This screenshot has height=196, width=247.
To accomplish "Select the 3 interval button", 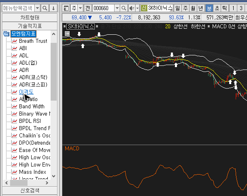I will [241, 8].
